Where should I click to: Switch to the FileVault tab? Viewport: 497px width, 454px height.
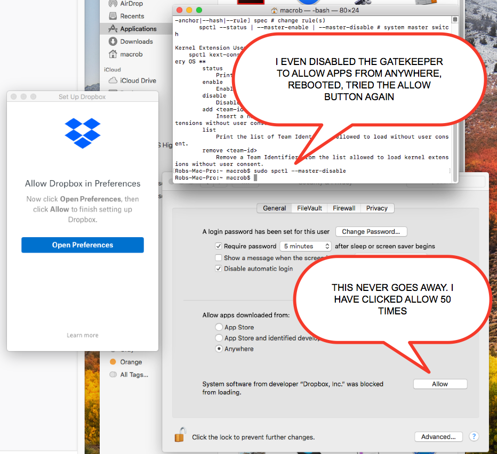click(309, 208)
